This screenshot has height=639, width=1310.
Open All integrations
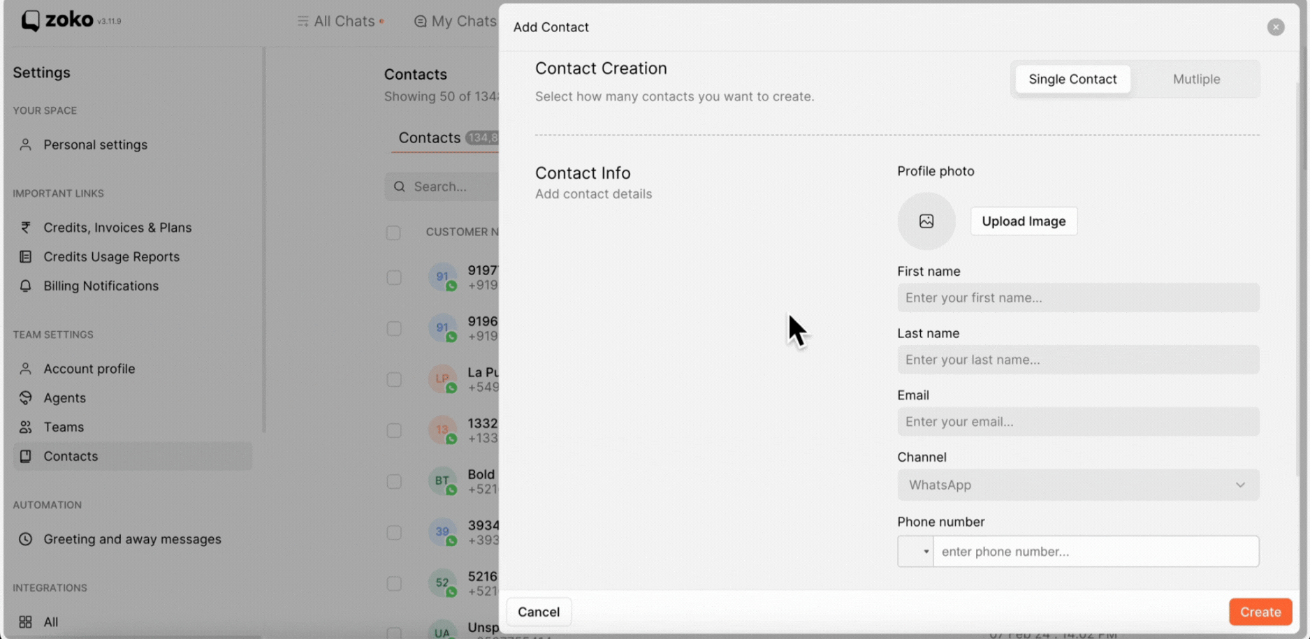[51, 622]
